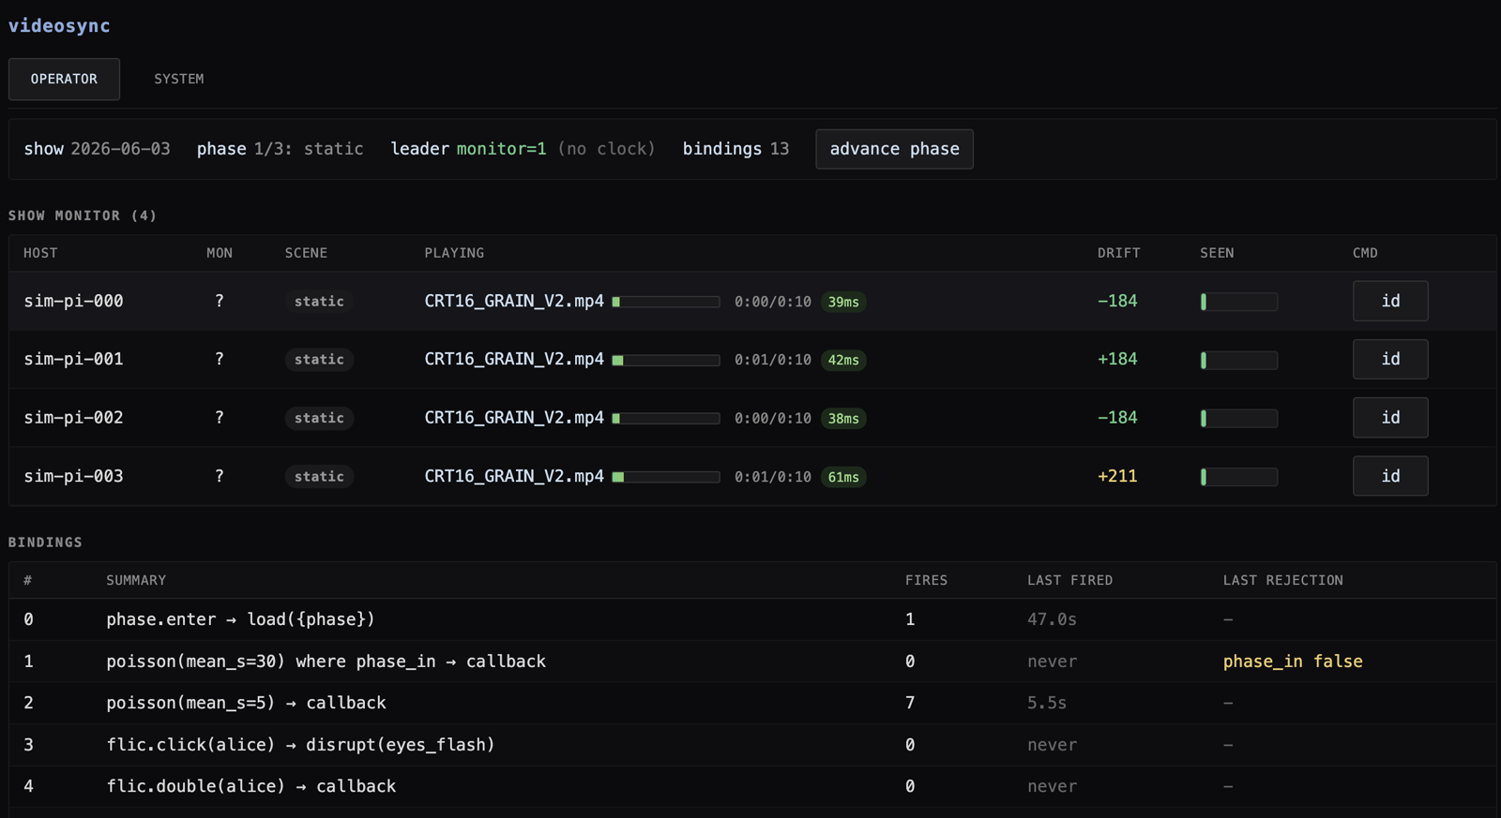
Task: Select host sim-pi-001
Action: tap(73, 359)
